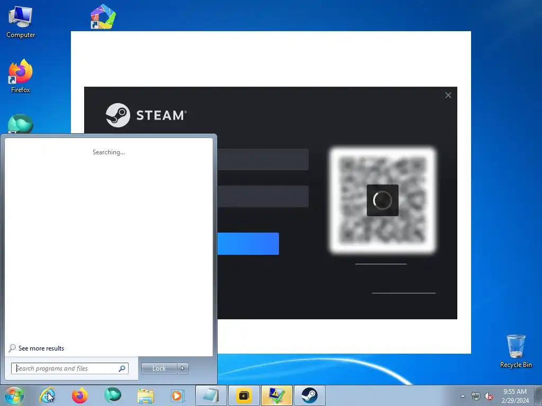Open Firefox from the taskbar
Viewport: 542px width, 406px height.
pos(79,395)
